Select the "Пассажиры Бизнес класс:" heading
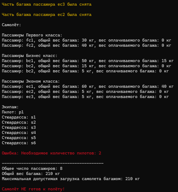Viewport: 178px width, 192px height. point(30,56)
